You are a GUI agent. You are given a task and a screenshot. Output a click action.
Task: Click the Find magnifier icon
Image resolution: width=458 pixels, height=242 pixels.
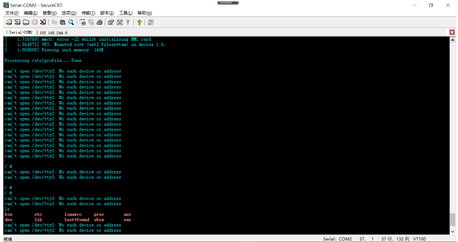(71, 22)
